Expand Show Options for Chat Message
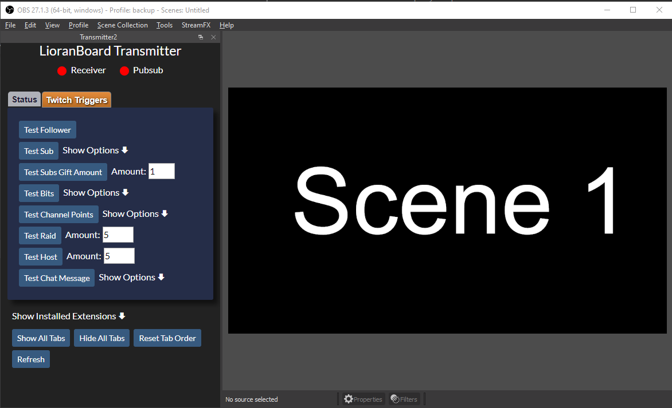672x408 pixels. pyautogui.click(x=131, y=278)
